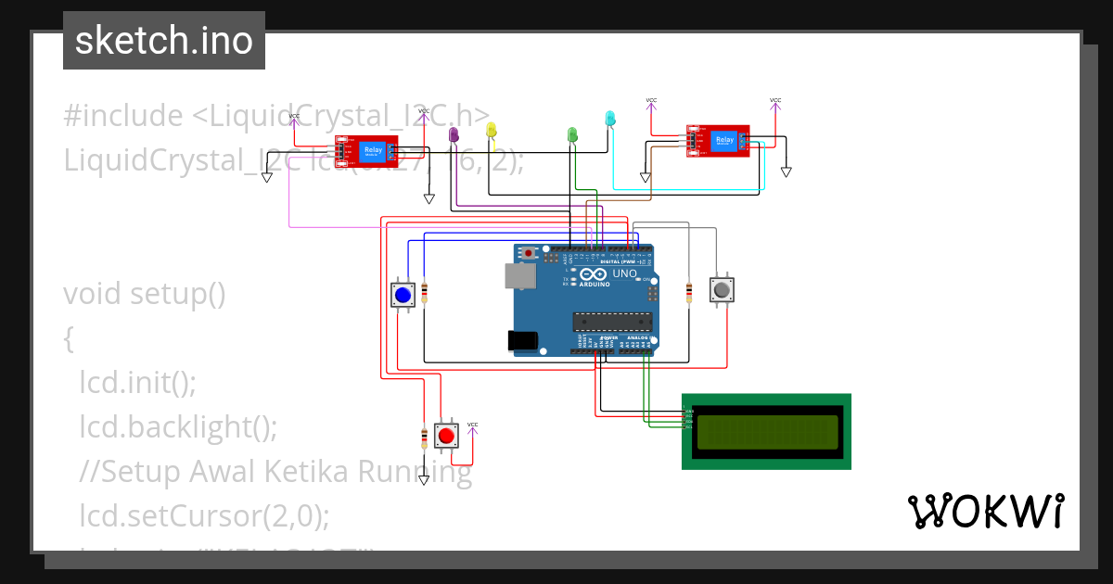The image size is (1113, 584).
Task: Click the Wokwi logo
Action: [x=987, y=510]
